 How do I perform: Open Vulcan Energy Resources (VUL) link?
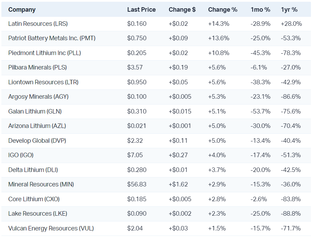(51, 228)
